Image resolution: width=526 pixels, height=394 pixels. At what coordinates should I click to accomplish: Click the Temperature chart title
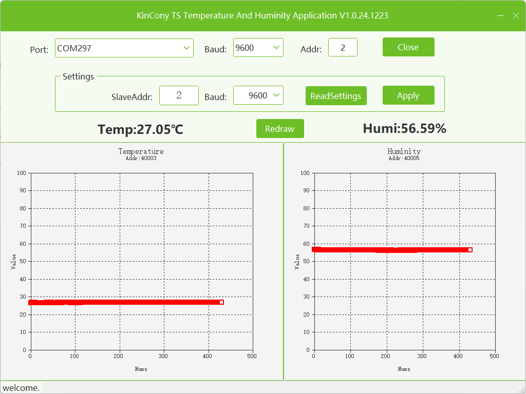pos(141,151)
